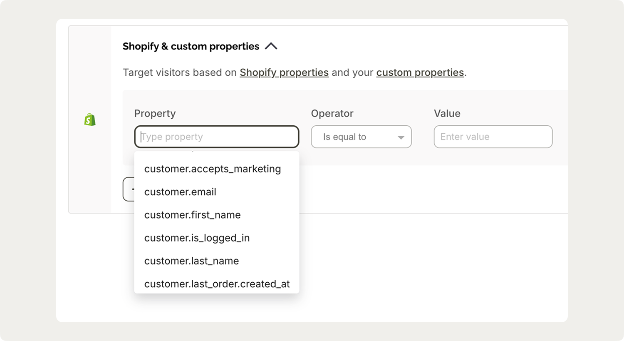Pick customer.first_name from suggestions

[193, 215]
